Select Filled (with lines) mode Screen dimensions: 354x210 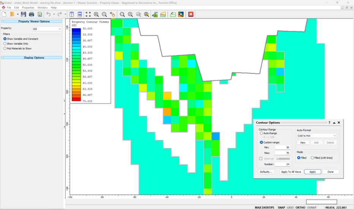pyautogui.click(x=313, y=158)
